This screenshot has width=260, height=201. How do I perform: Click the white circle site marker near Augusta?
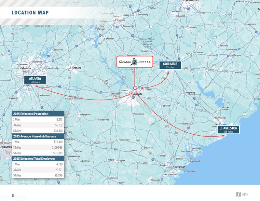(x=135, y=88)
